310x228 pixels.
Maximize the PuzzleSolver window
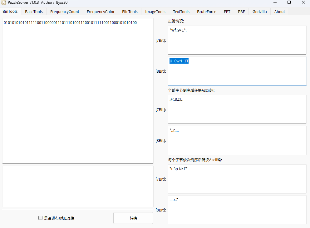click(289, 2)
